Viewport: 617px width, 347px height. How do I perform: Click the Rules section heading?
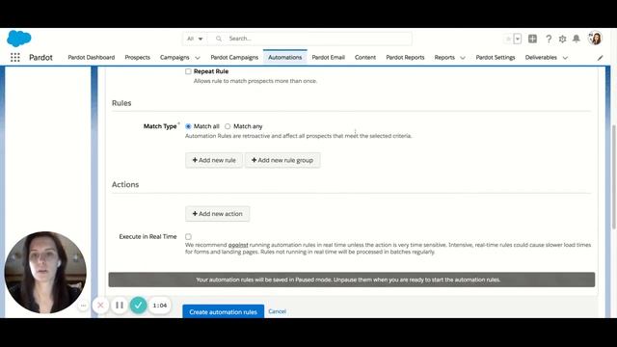click(121, 103)
